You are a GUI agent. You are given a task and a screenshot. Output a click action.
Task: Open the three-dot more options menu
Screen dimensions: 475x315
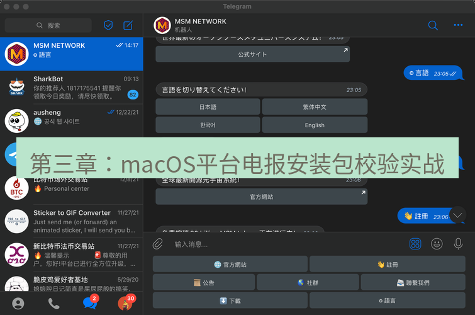[458, 25]
